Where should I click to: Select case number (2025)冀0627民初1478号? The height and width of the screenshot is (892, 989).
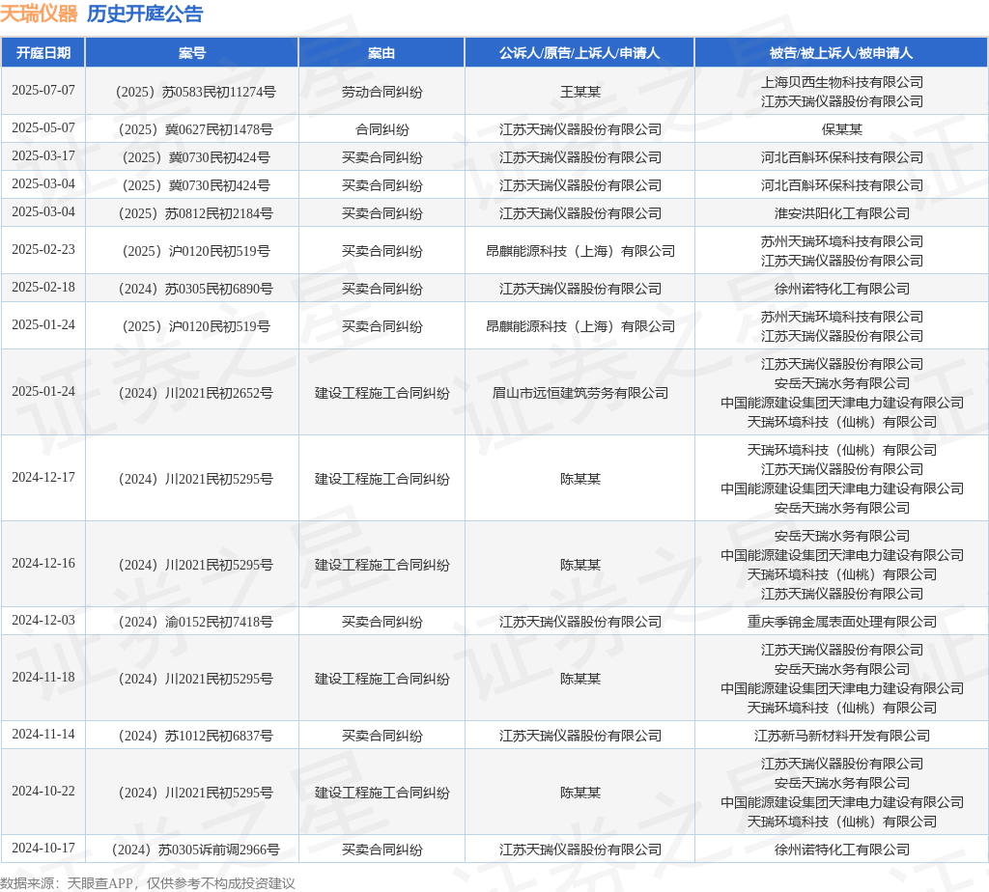tap(192, 130)
